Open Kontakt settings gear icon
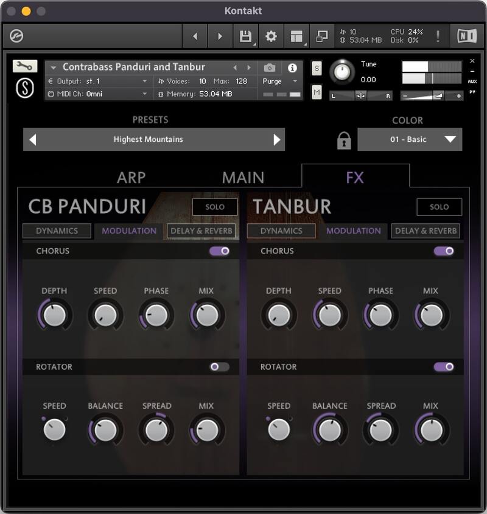The height and width of the screenshot is (514, 487). pos(271,35)
